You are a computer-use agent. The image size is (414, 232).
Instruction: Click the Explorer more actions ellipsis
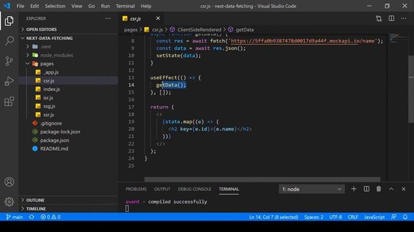click(108, 19)
